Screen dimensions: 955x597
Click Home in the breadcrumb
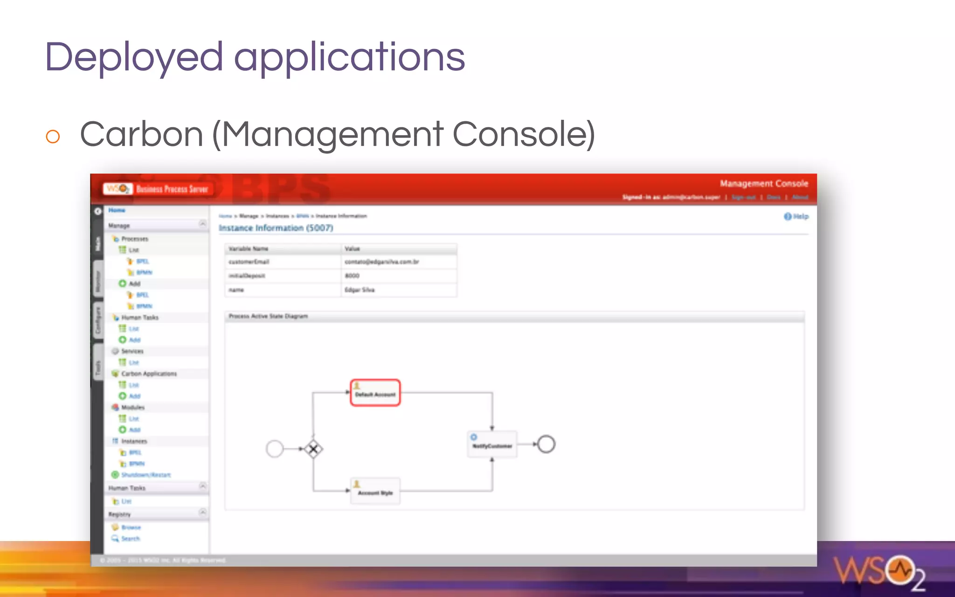coord(225,216)
